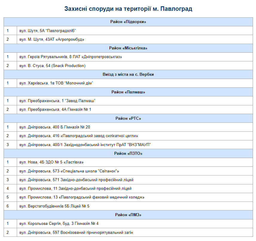Select the 'Район «ПМЗ»' section header
This screenshot has height=241, width=256.
tap(128, 215)
